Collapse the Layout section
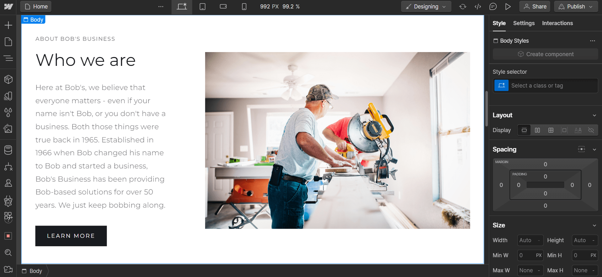 pyautogui.click(x=594, y=115)
